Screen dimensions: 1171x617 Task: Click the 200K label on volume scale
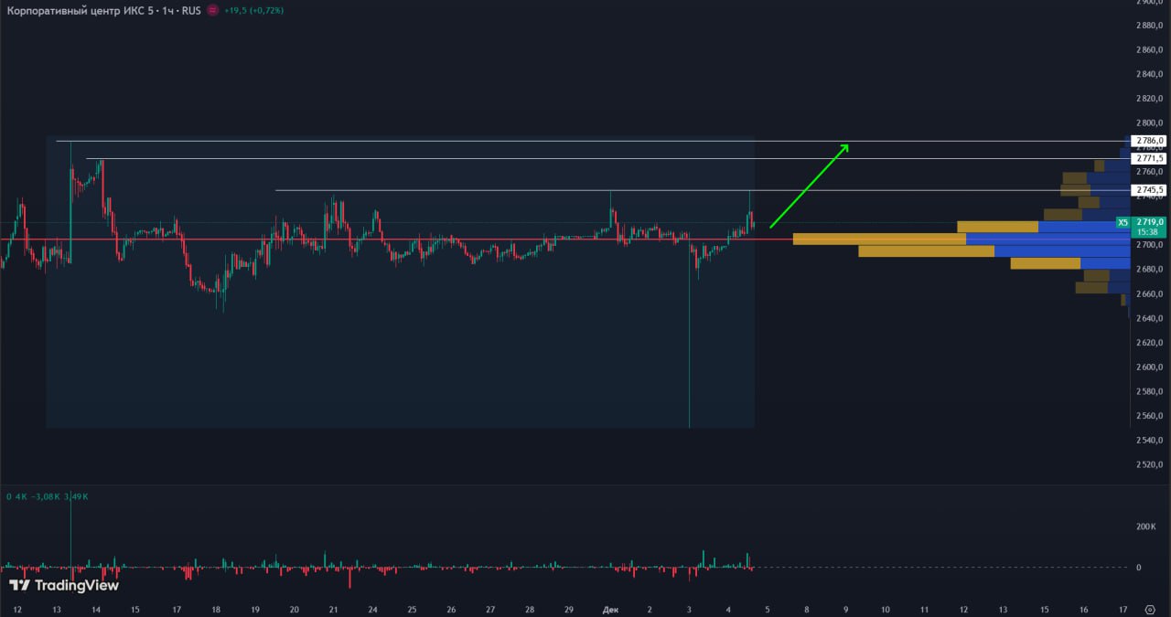pos(1145,527)
